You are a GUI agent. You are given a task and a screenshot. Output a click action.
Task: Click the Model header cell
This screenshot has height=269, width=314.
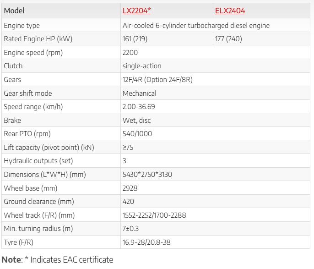coord(14,11)
